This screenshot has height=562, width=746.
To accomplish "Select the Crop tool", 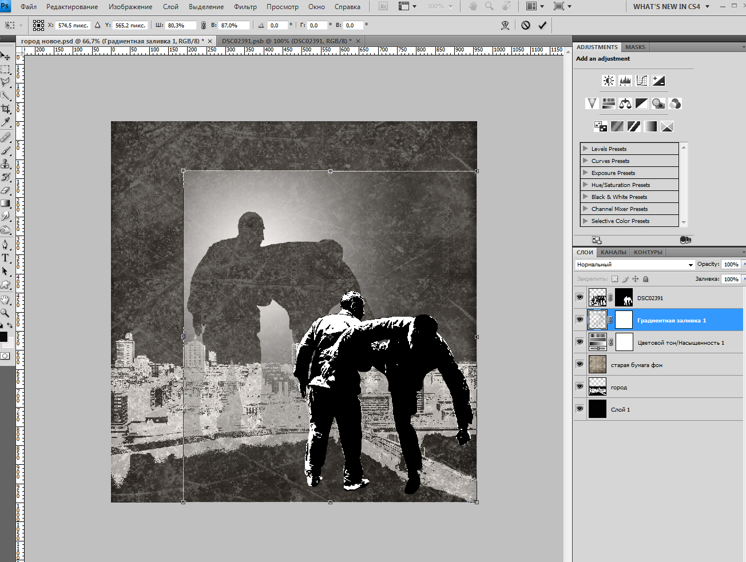I will click(x=6, y=109).
